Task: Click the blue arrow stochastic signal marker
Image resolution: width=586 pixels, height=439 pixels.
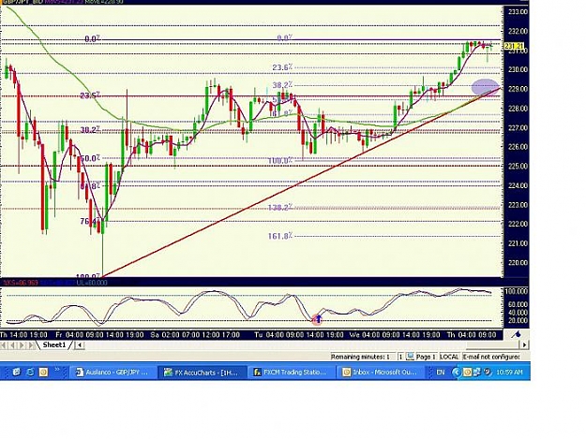Action: [317, 319]
